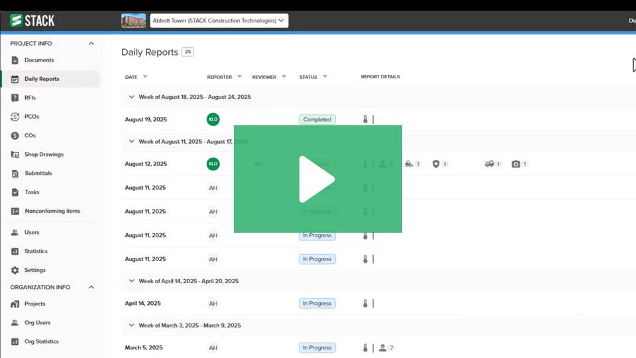Viewport: 636px width, 358px height.
Task: Open RFIs in the sidebar
Action: pos(30,97)
